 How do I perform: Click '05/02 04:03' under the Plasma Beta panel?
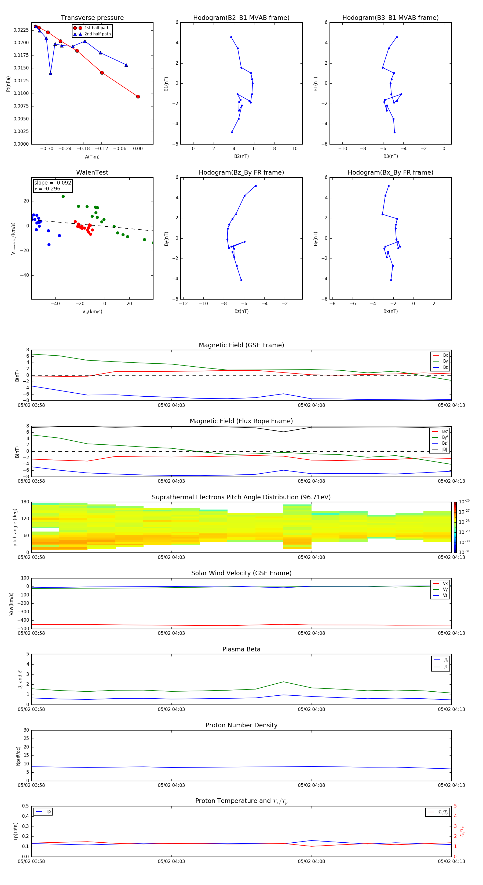(171, 709)
